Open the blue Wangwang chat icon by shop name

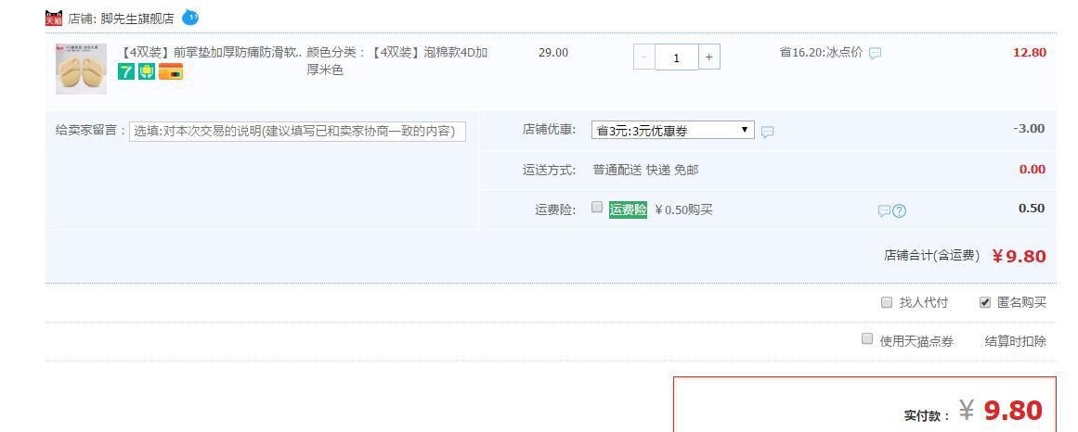click(190, 18)
